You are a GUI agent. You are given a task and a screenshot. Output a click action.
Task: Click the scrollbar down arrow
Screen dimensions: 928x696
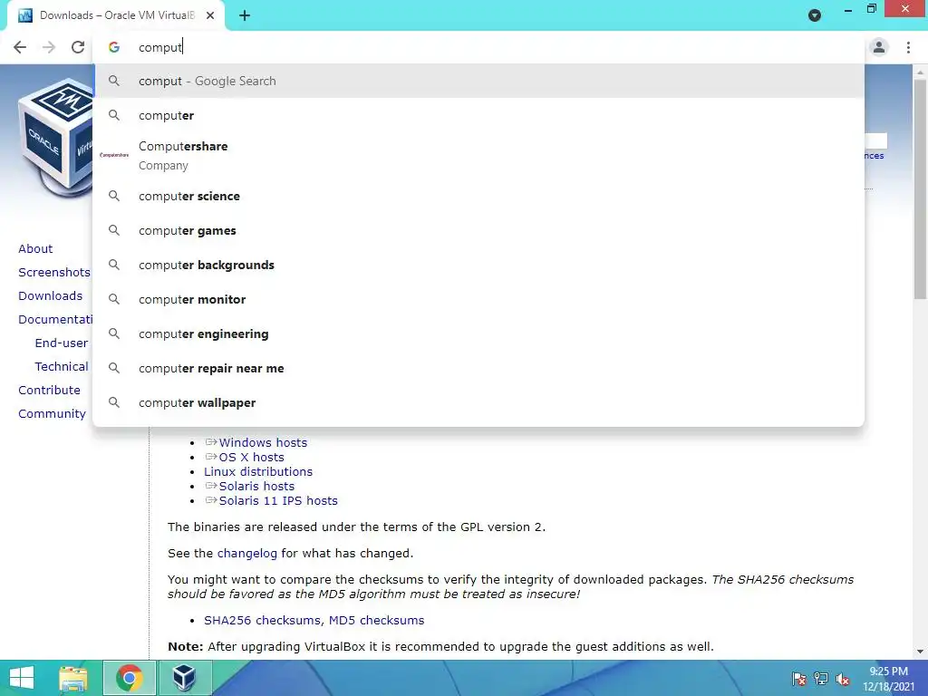(x=920, y=652)
